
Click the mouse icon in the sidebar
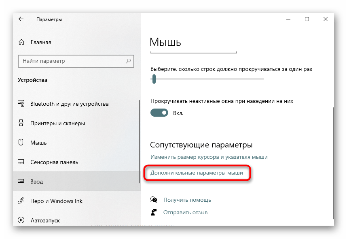pos(21,142)
